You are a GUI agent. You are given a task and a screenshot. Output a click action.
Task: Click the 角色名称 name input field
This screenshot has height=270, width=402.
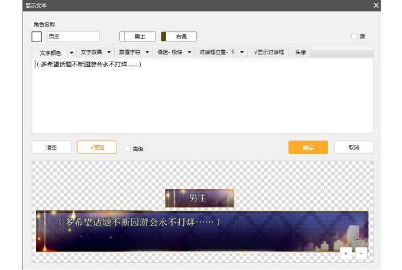click(73, 37)
